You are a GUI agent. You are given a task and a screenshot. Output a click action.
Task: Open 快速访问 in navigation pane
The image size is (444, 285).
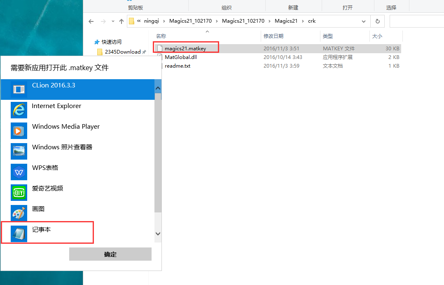click(x=112, y=42)
